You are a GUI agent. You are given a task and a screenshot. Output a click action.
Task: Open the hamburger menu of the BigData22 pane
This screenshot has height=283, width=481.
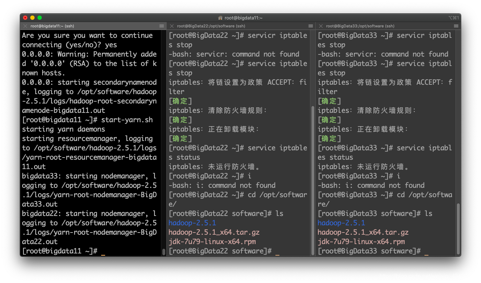pos(311,26)
